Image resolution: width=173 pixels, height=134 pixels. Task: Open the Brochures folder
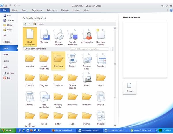[58, 61]
